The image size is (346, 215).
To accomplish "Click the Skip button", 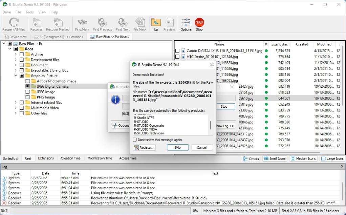I will tap(178, 147).
